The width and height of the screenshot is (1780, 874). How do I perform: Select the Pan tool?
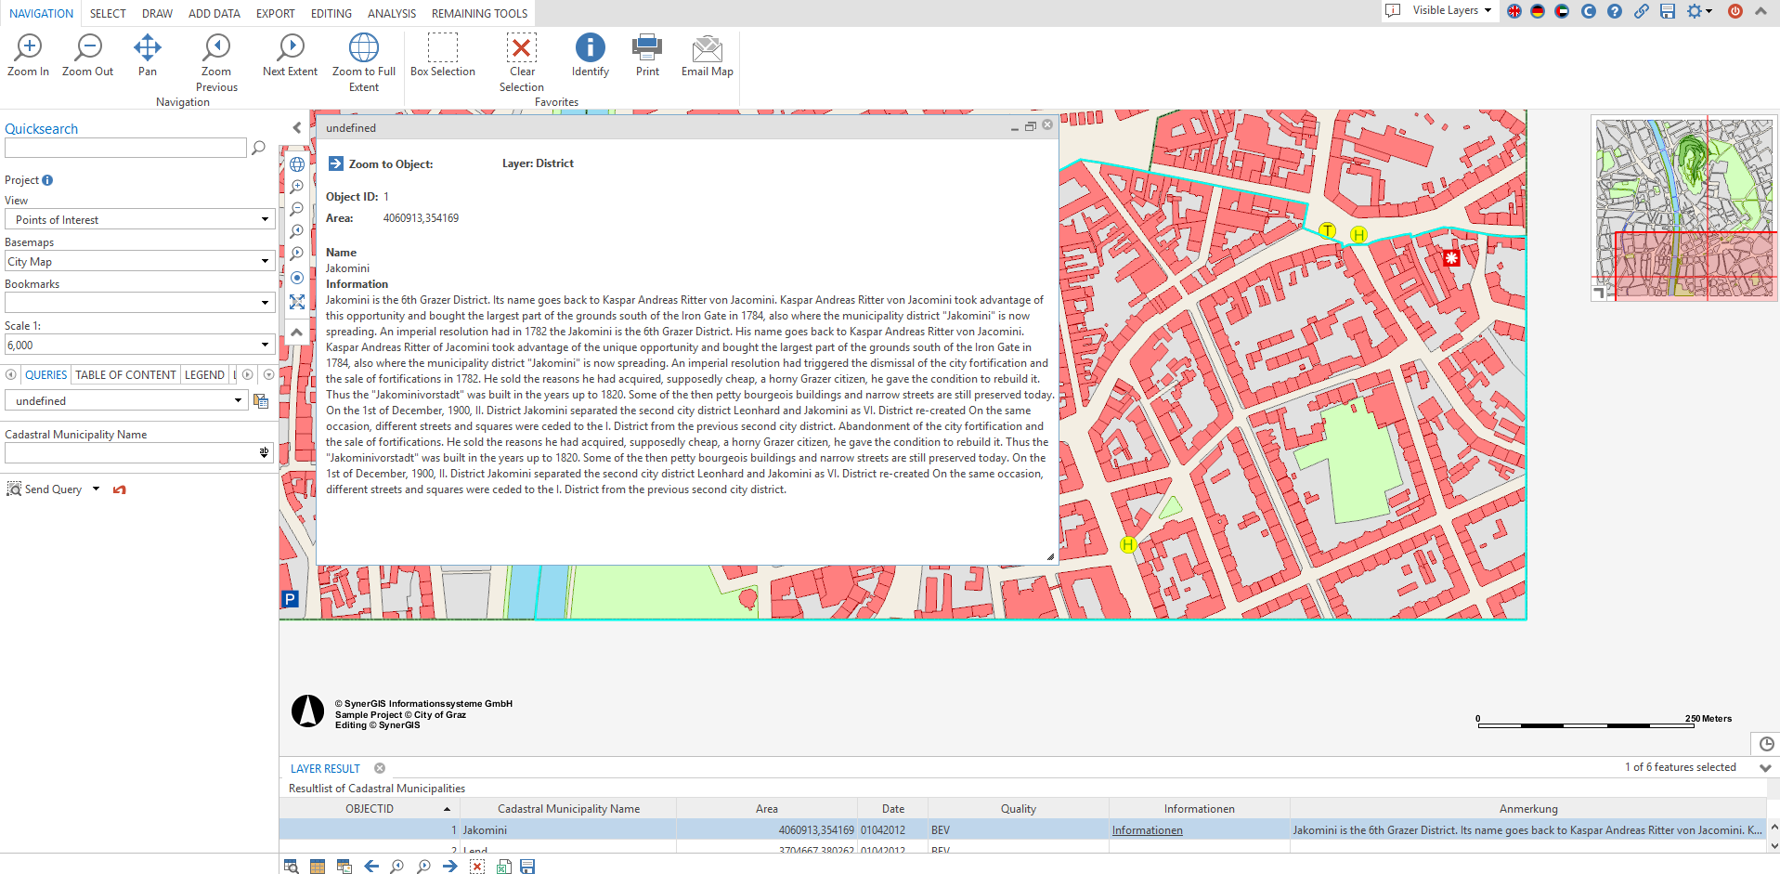148,48
